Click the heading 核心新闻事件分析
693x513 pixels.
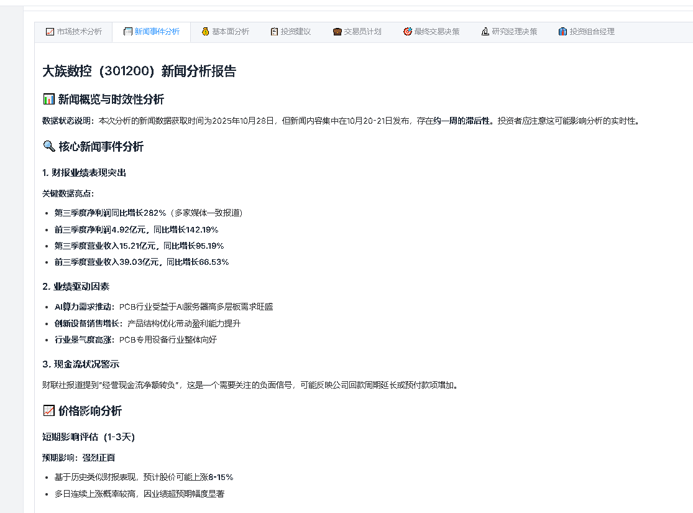point(101,146)
